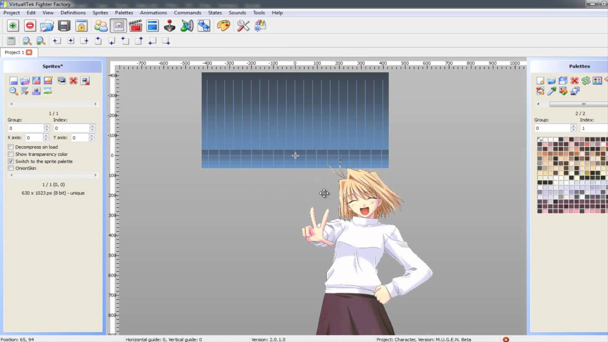Click the Windows flag arrow icon
This screenshot has width=608, height=342.
(260, 26)
